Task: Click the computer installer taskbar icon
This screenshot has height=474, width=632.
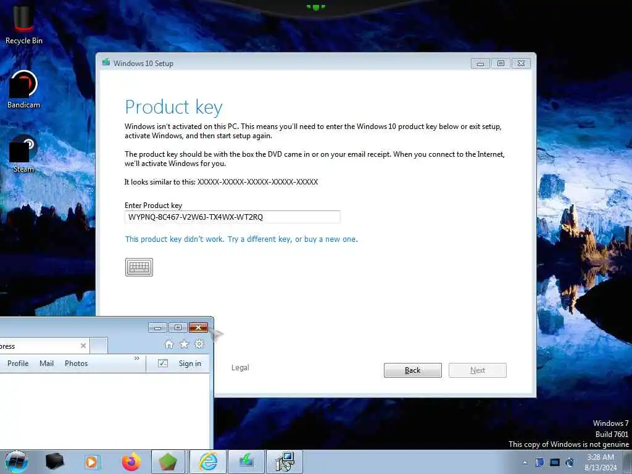Action: point(285,462)
